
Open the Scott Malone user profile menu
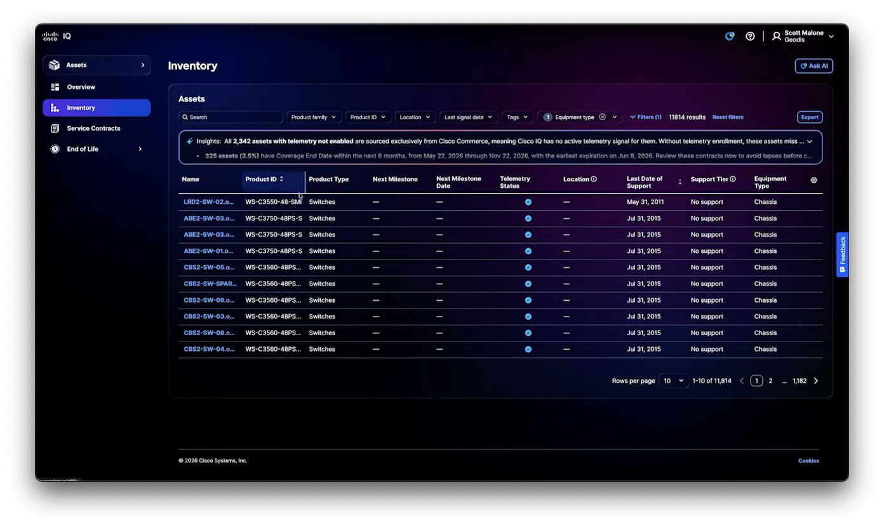(x=803, y=36)
